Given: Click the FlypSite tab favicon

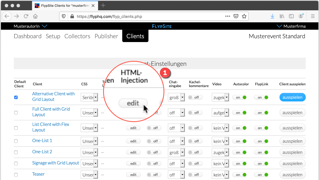Looking at the screenshot, I should [37, 6].
